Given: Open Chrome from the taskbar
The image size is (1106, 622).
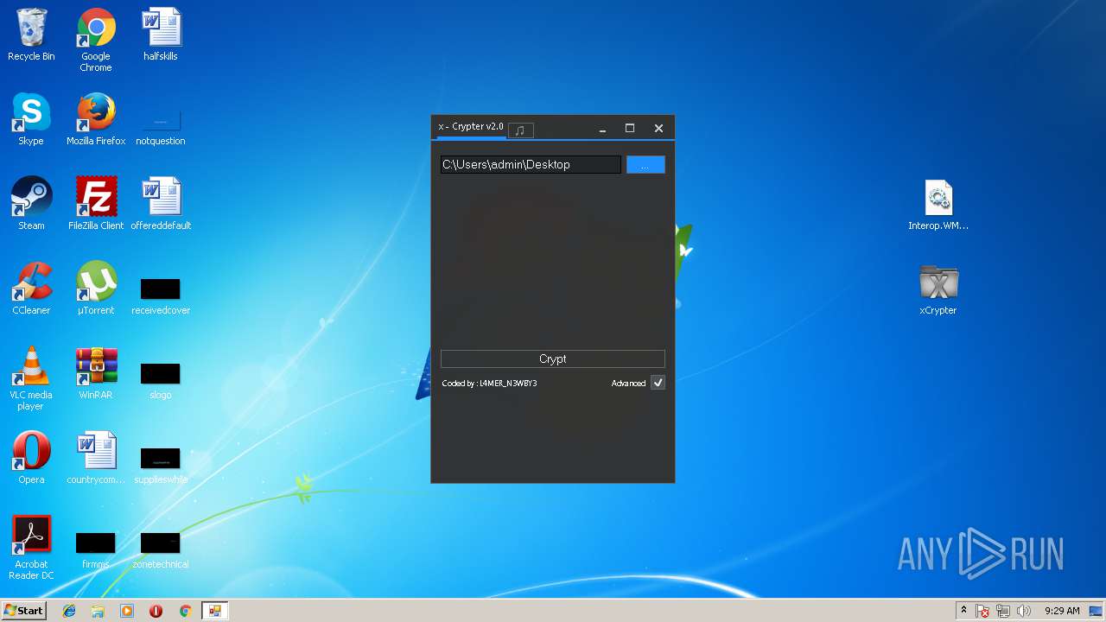Looking at the screenshot, I should click(185, 611).
